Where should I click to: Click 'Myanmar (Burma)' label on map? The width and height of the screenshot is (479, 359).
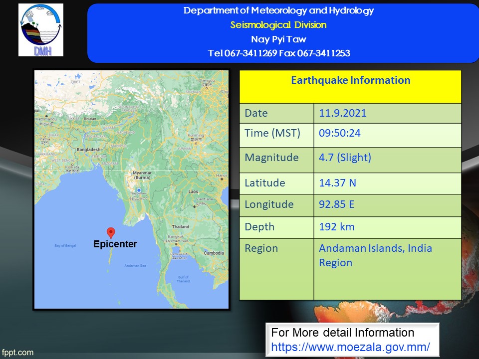click(x=142, y=175)
